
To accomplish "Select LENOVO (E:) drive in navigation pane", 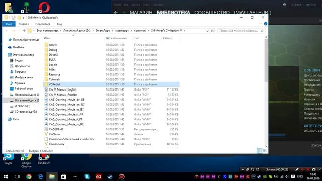I will coord(22,106).
